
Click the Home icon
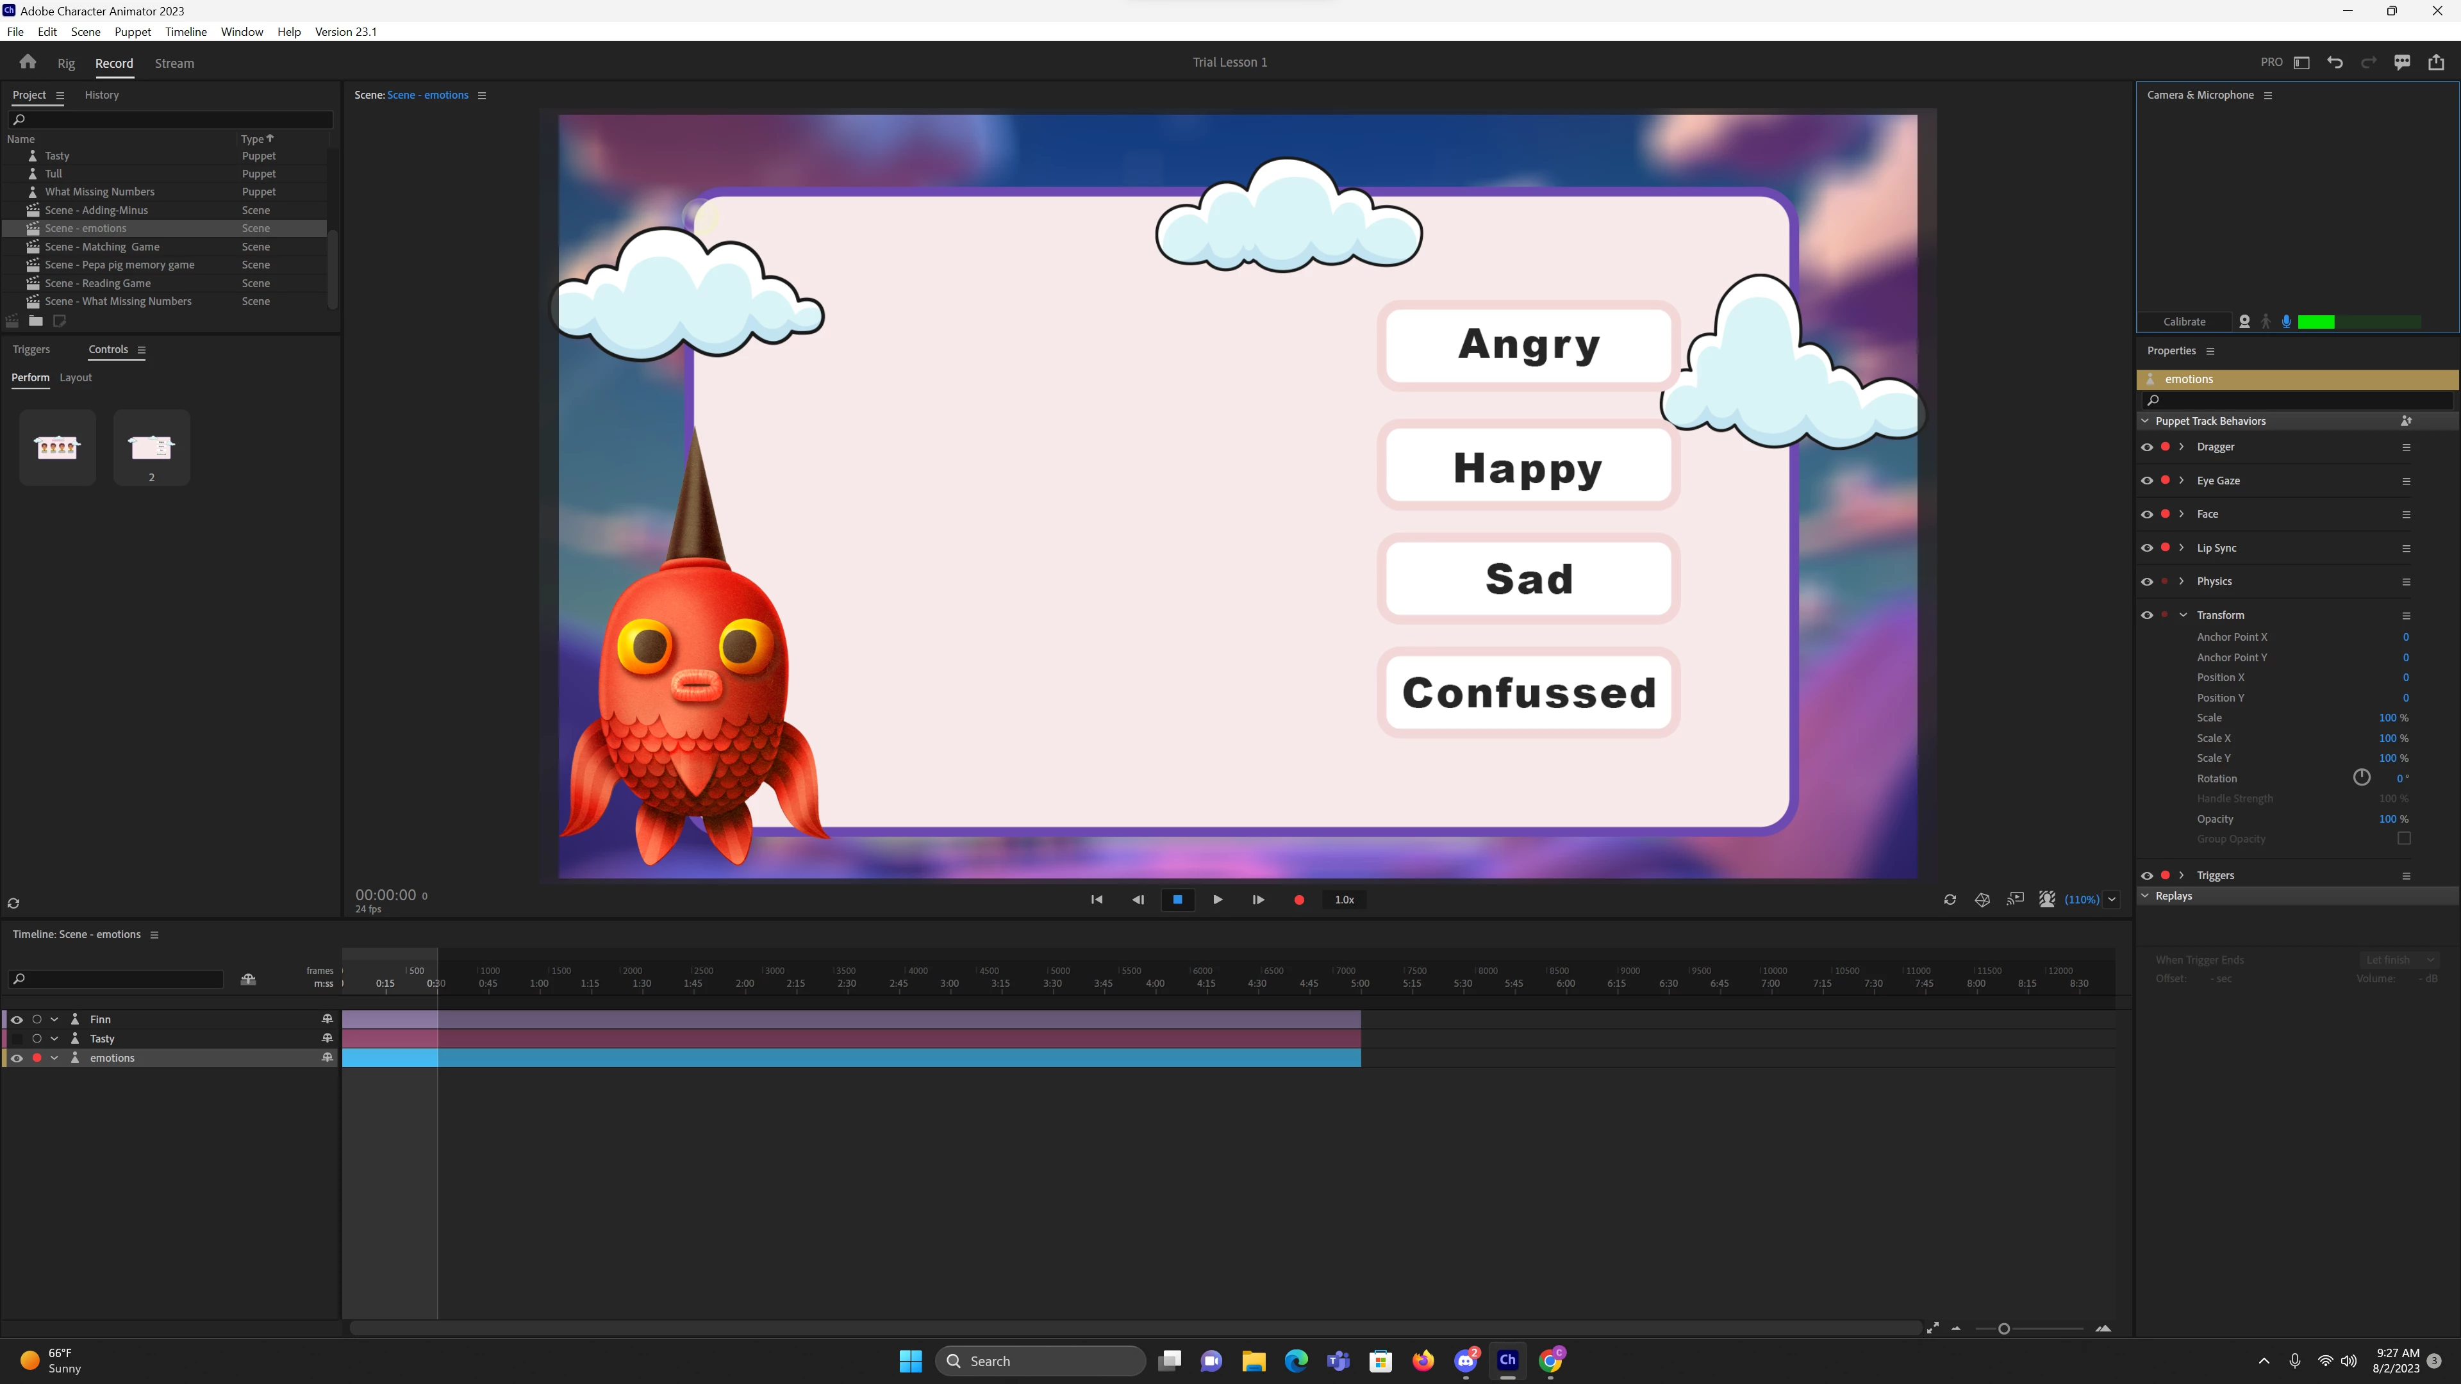click(x=28, y=62)
